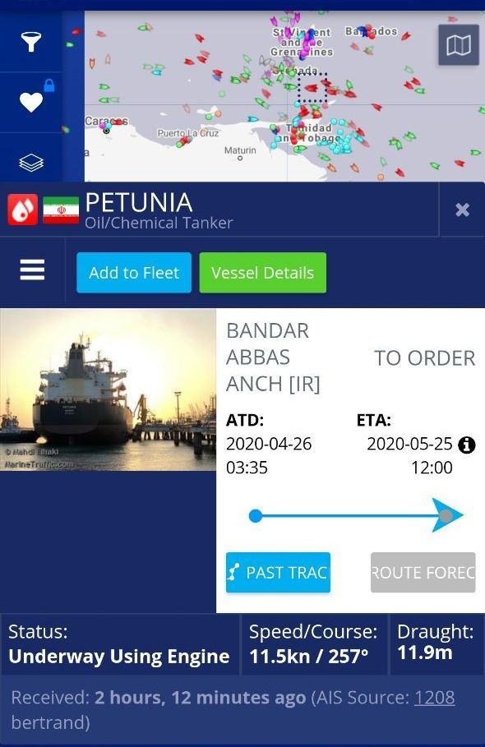Switch map type with the map icon

click(x=459, y=44)
